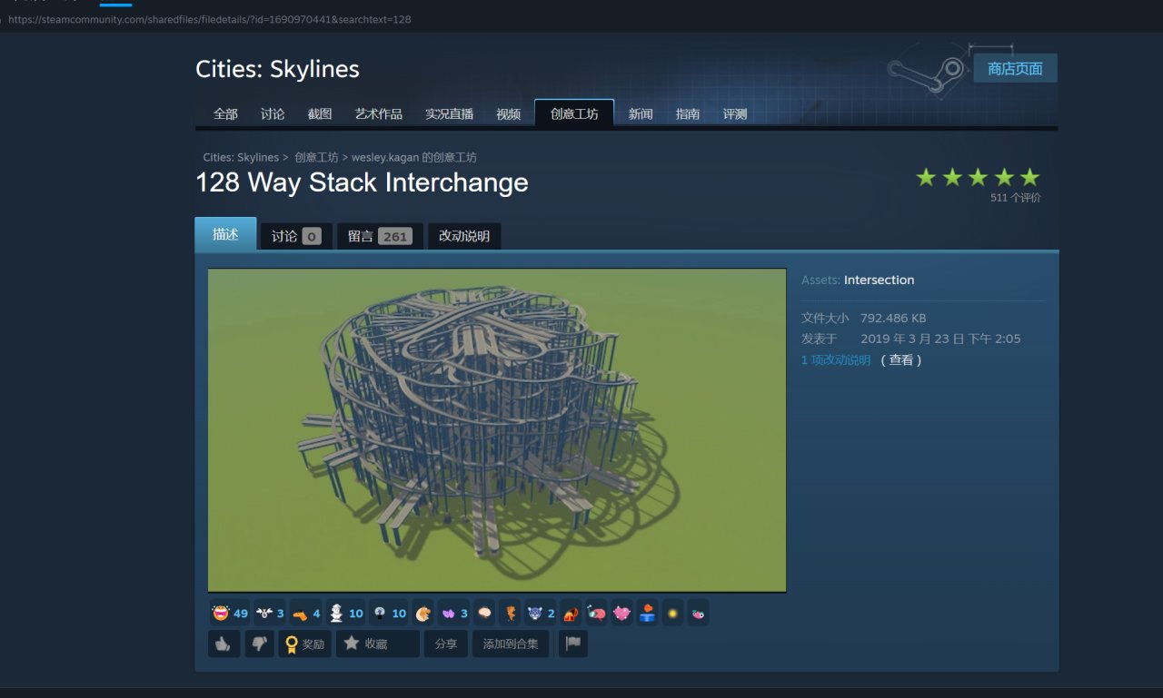1163x698 pixels.
Task: Select the 描述 description tab
Action: (x=225, y=234)
